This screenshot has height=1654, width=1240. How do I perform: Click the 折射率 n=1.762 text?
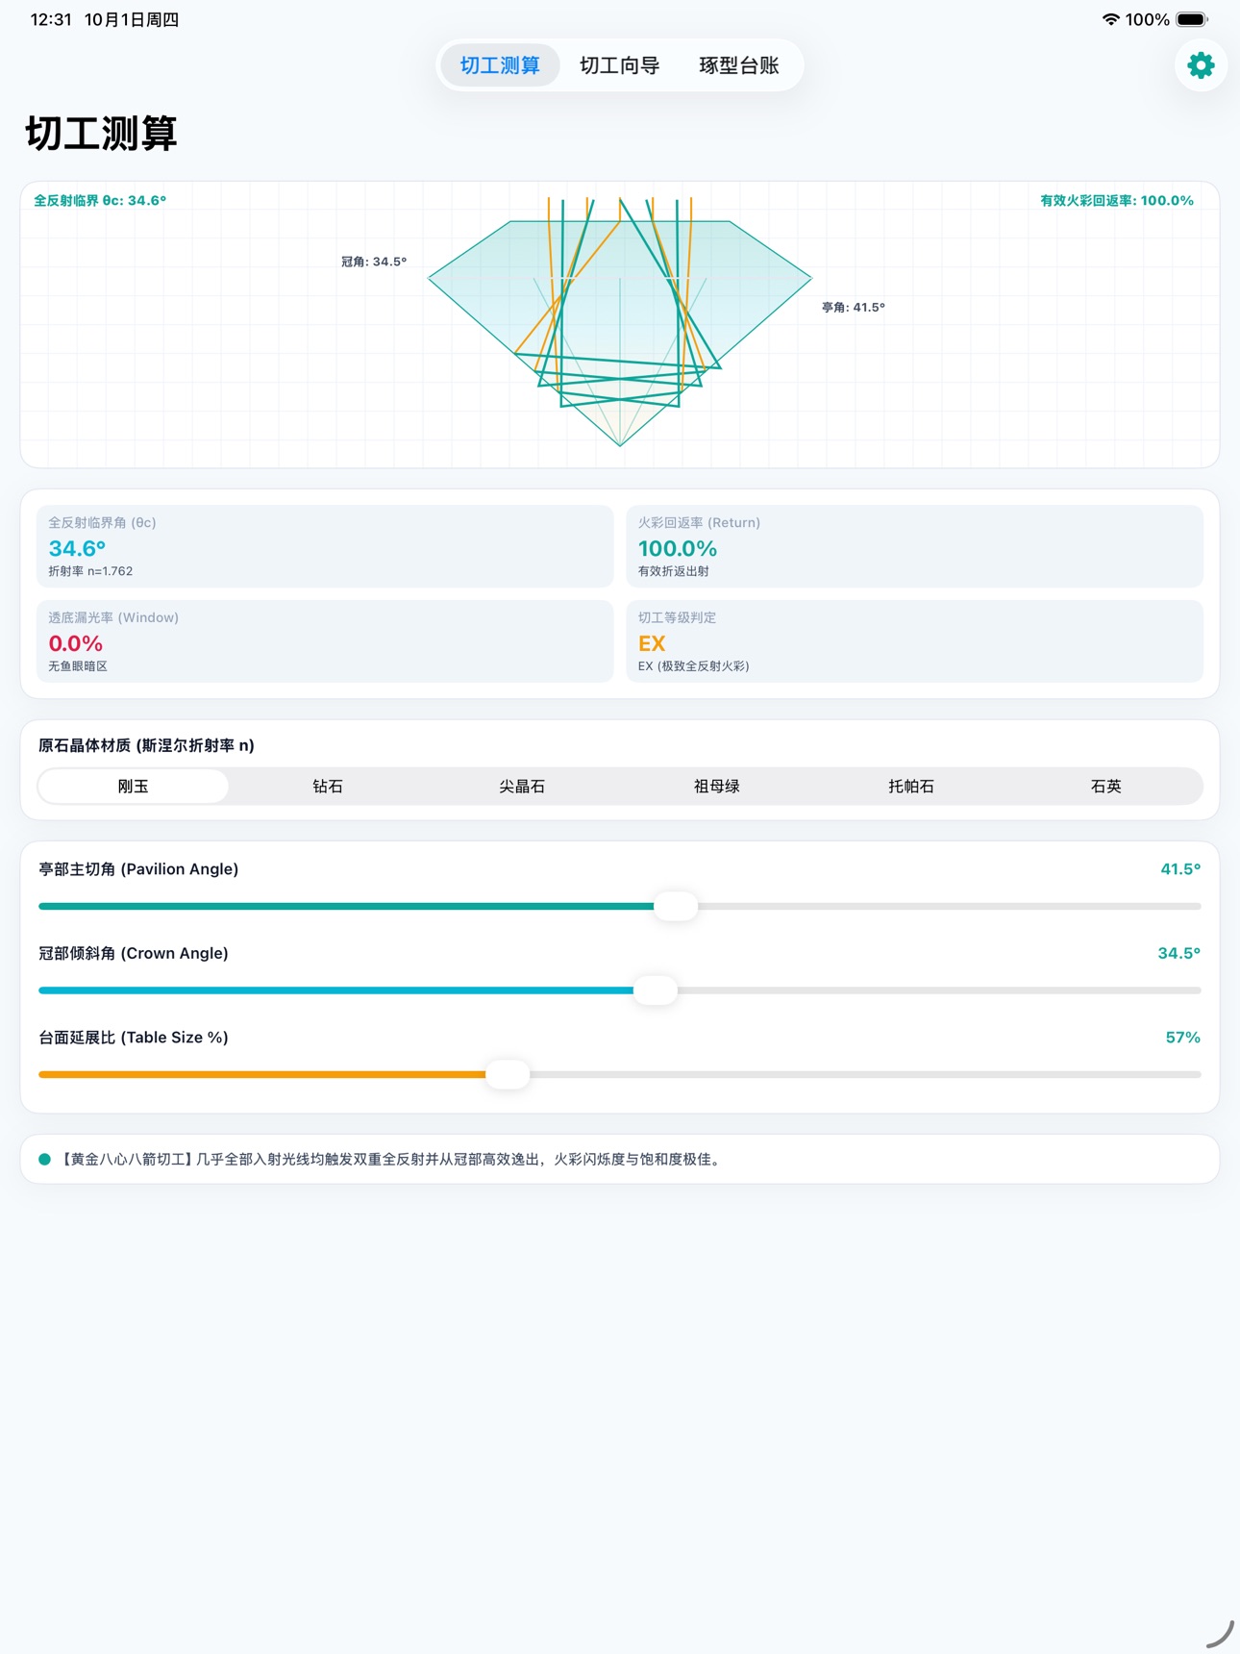[90, 571]
